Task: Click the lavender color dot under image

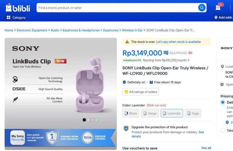Action: coord(92,120)
